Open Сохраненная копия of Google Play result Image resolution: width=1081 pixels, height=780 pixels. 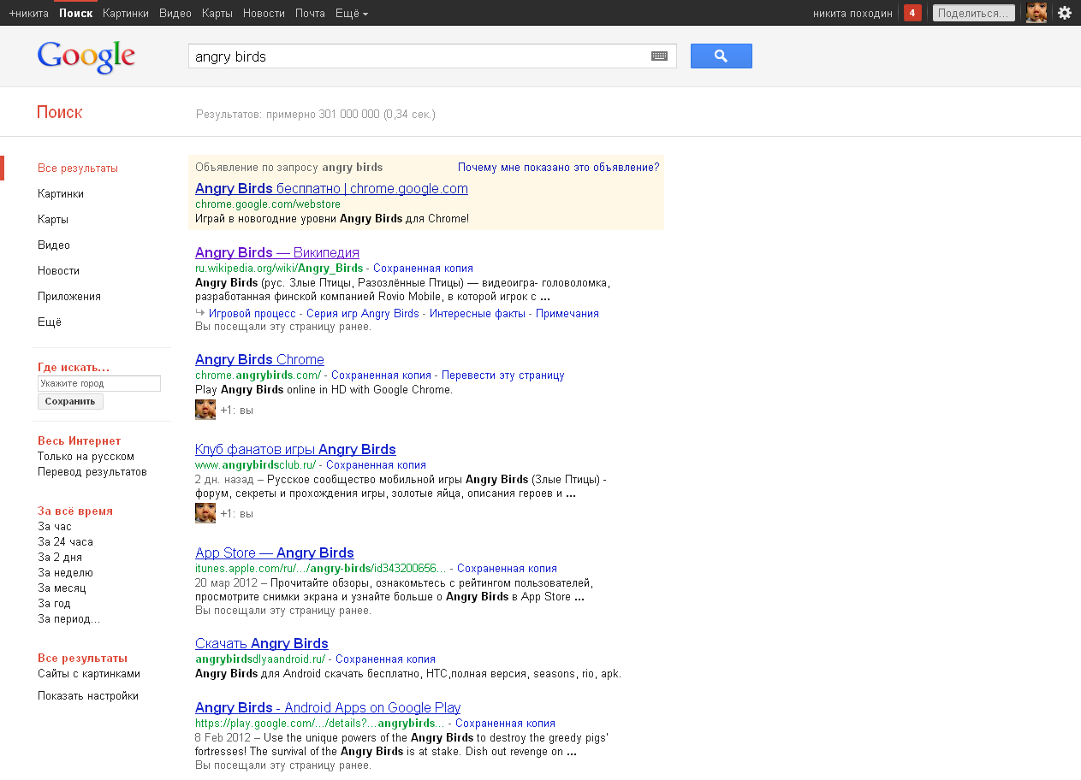pyautogui.click(x=505, y=724)
